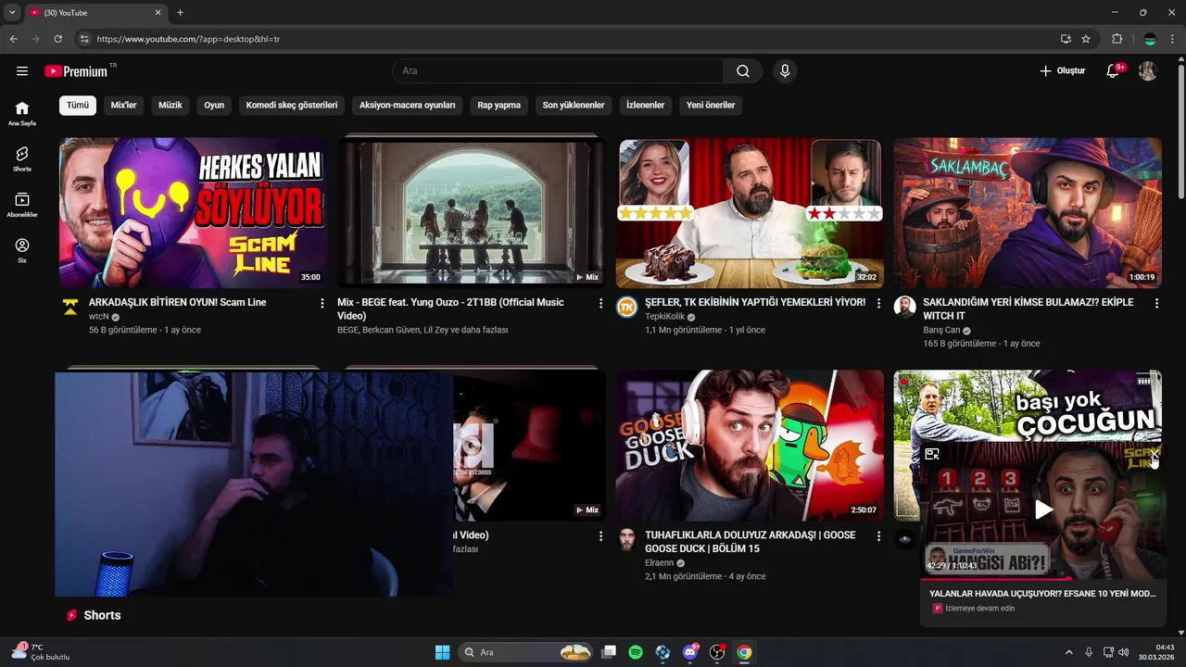Open Shorts in the sidebar
1186x667 pixels.
tap(22, 159)
